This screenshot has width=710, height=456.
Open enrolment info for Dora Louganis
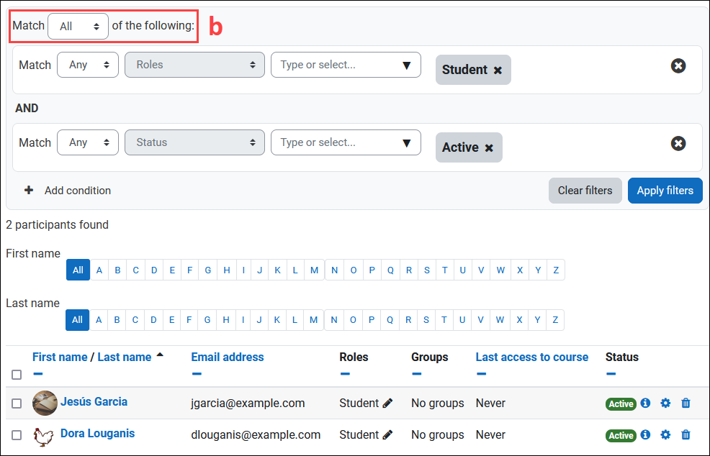646,434
